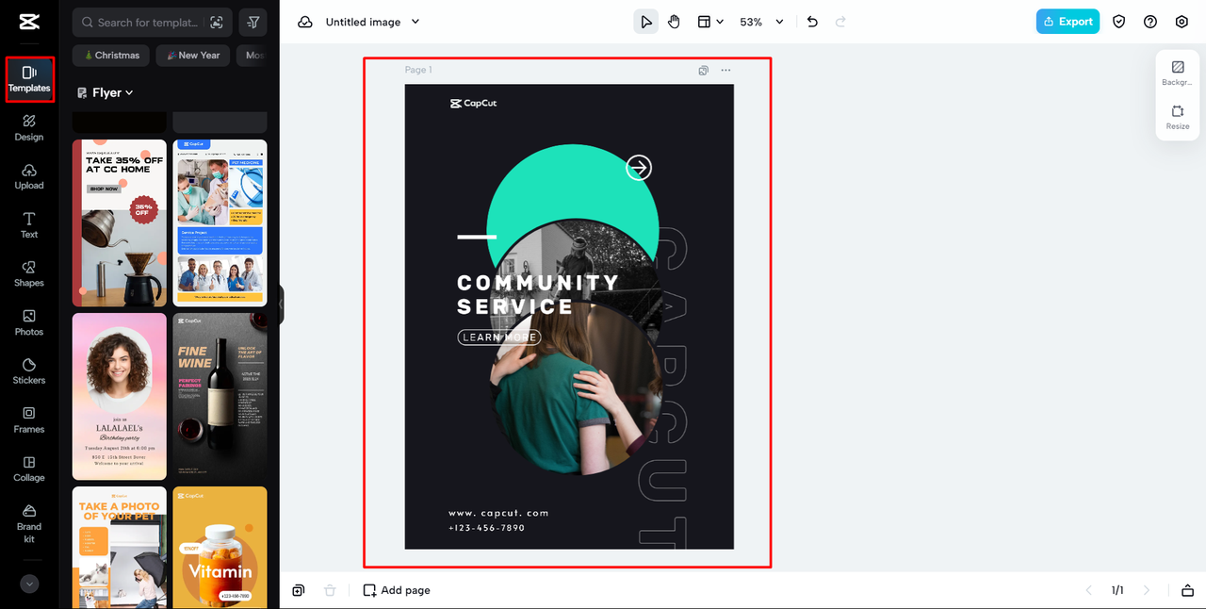The width and height of the screenshot is (1206, 609).
Task: Open the pages overview panel icon
Action: (x=1187, y=590)
